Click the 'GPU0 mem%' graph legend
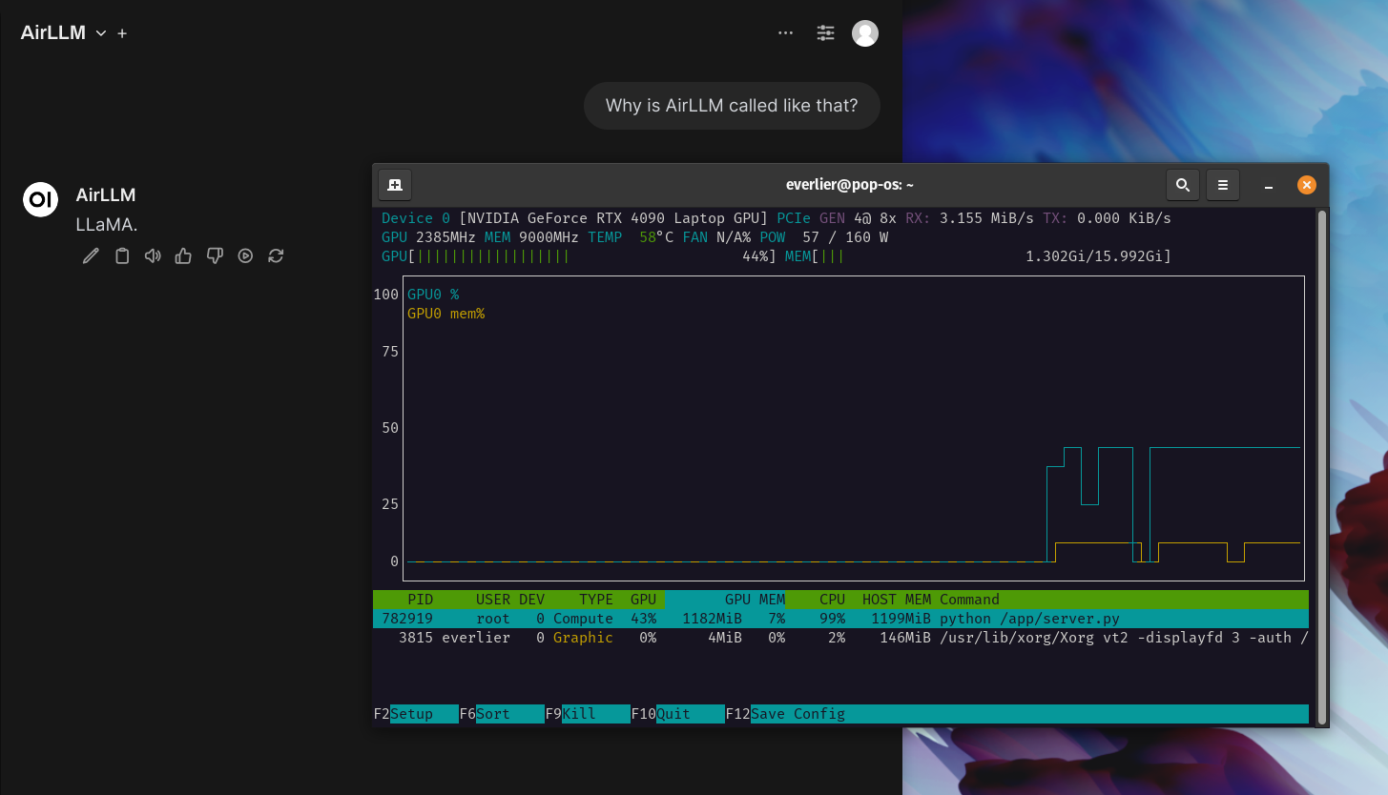Image resolution: width=1388 pixels, height=795 pixels. tap(445, 314)
